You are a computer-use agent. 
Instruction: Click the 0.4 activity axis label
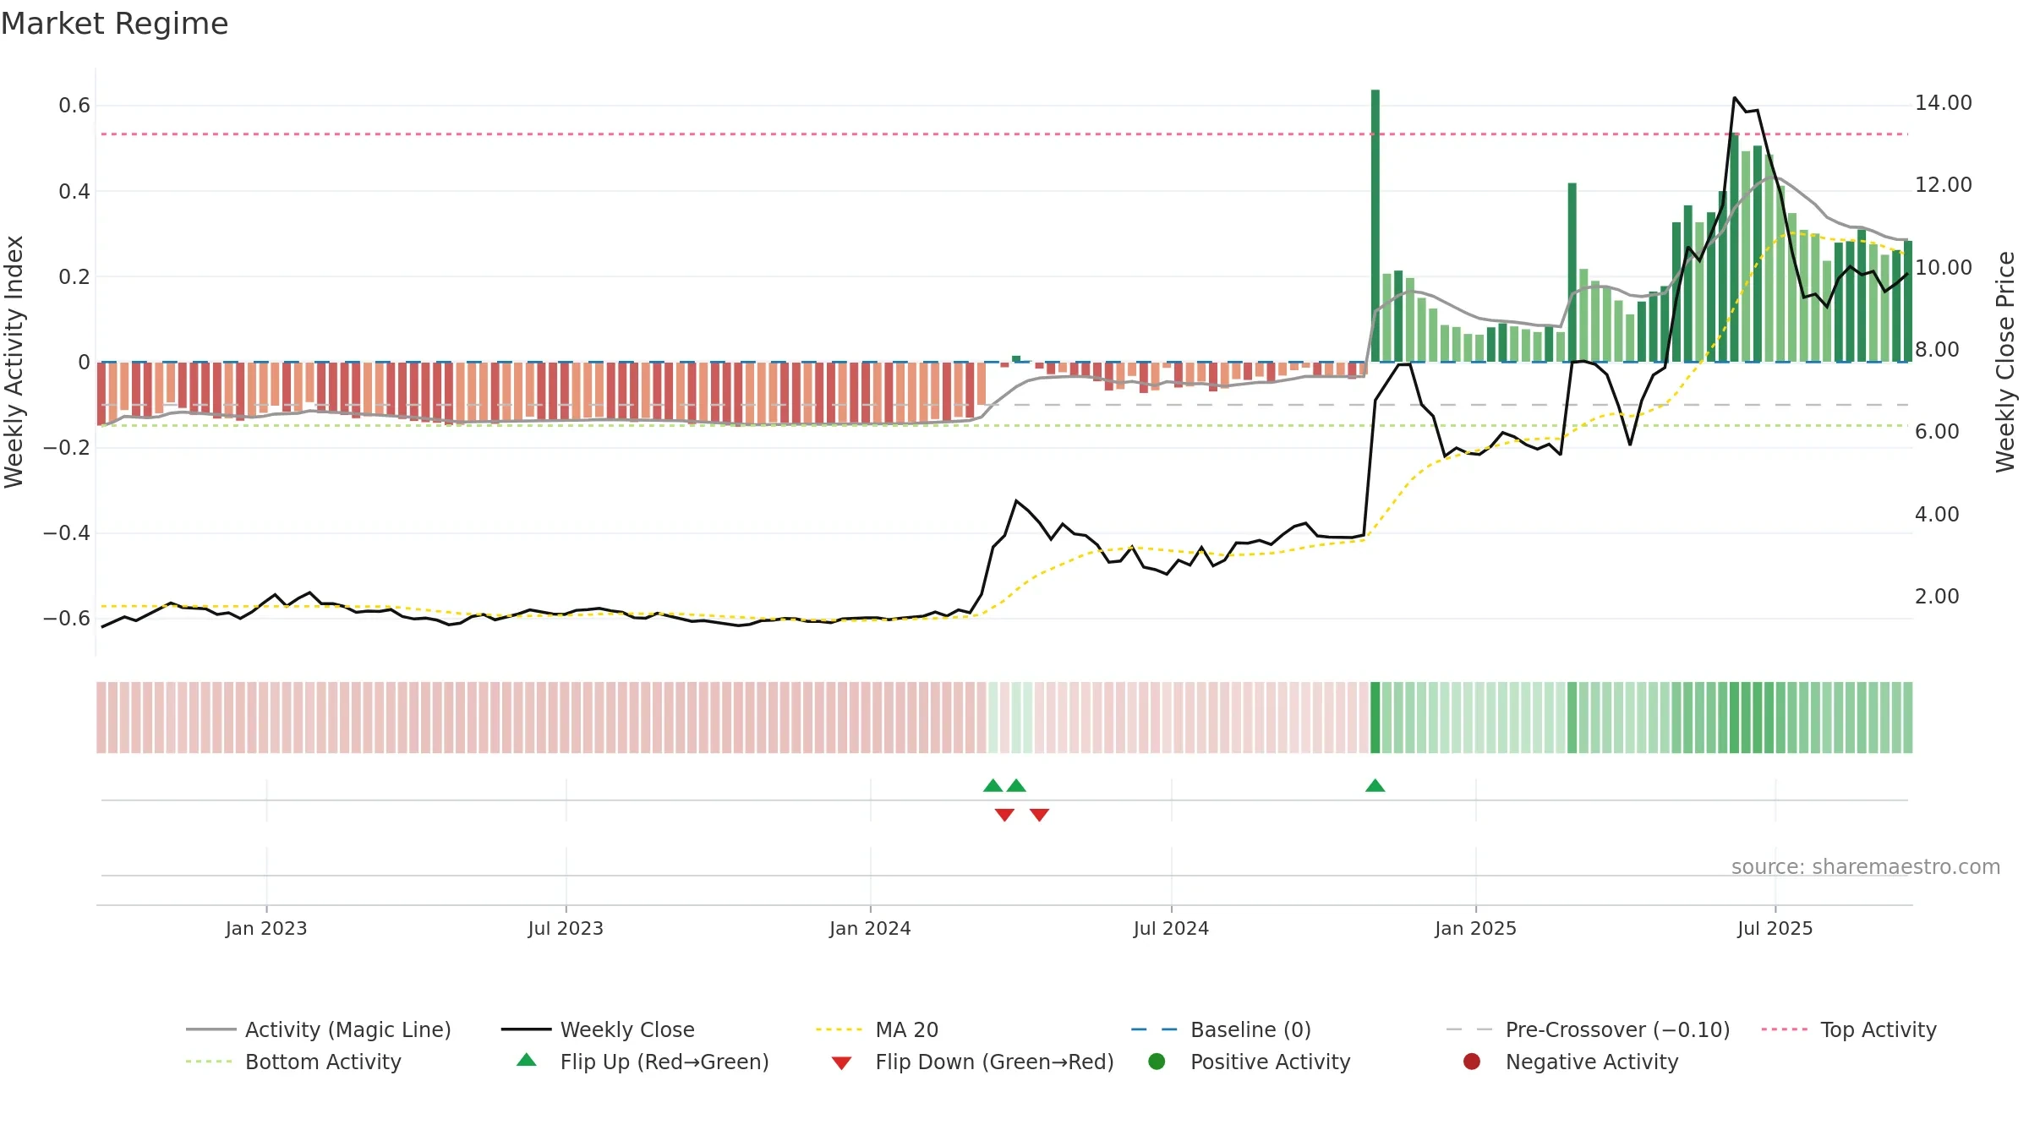[x=74, y=192]
